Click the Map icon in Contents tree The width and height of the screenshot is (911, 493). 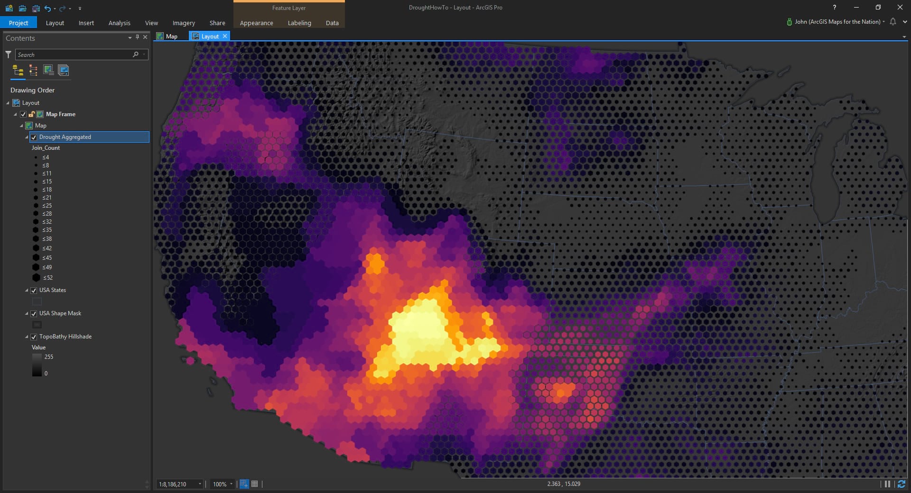pos(29,126)
